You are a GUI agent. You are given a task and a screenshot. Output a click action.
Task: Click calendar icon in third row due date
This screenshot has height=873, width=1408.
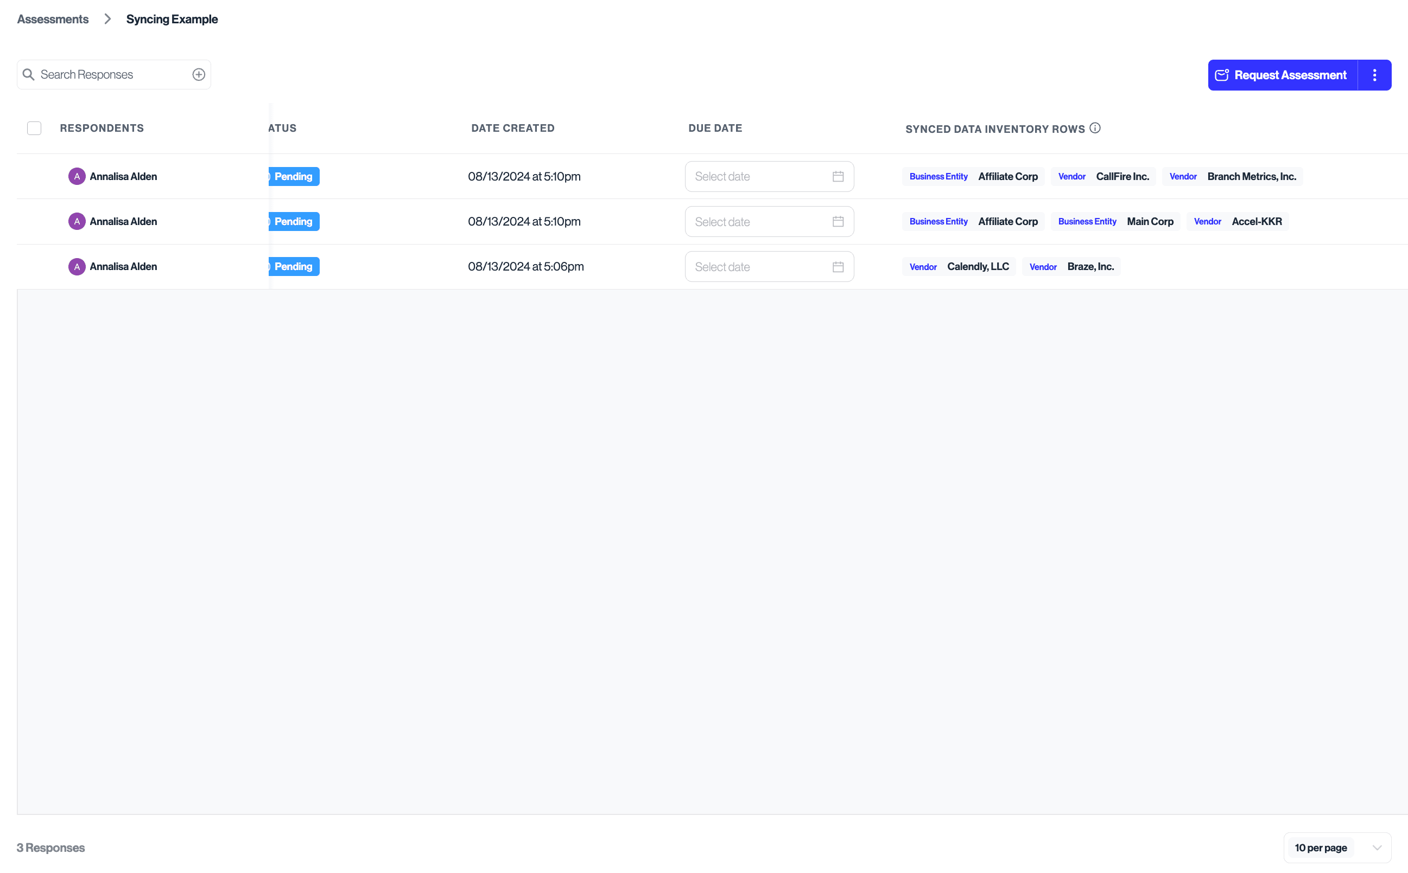[x=838, y=267]
